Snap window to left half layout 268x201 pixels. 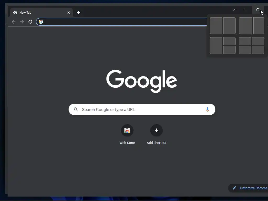[216, 26]
